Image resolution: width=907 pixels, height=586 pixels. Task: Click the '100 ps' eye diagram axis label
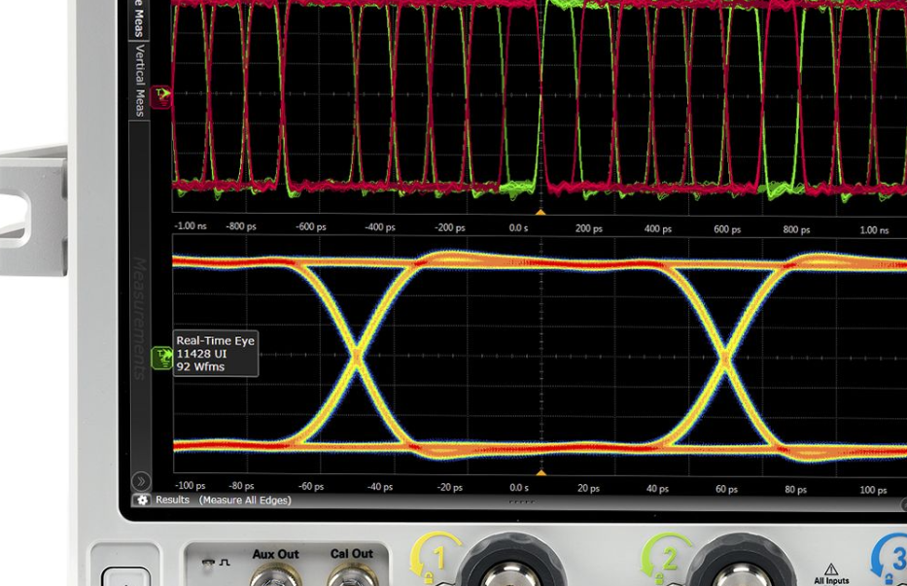point(873,490)
